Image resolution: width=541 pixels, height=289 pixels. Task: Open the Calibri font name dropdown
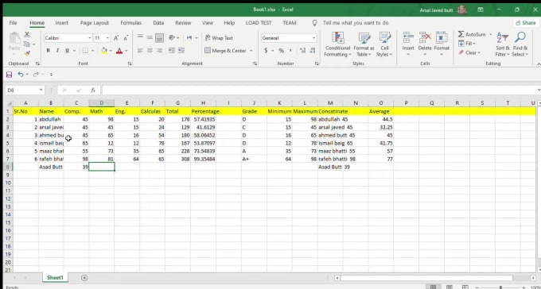[90, 38]
